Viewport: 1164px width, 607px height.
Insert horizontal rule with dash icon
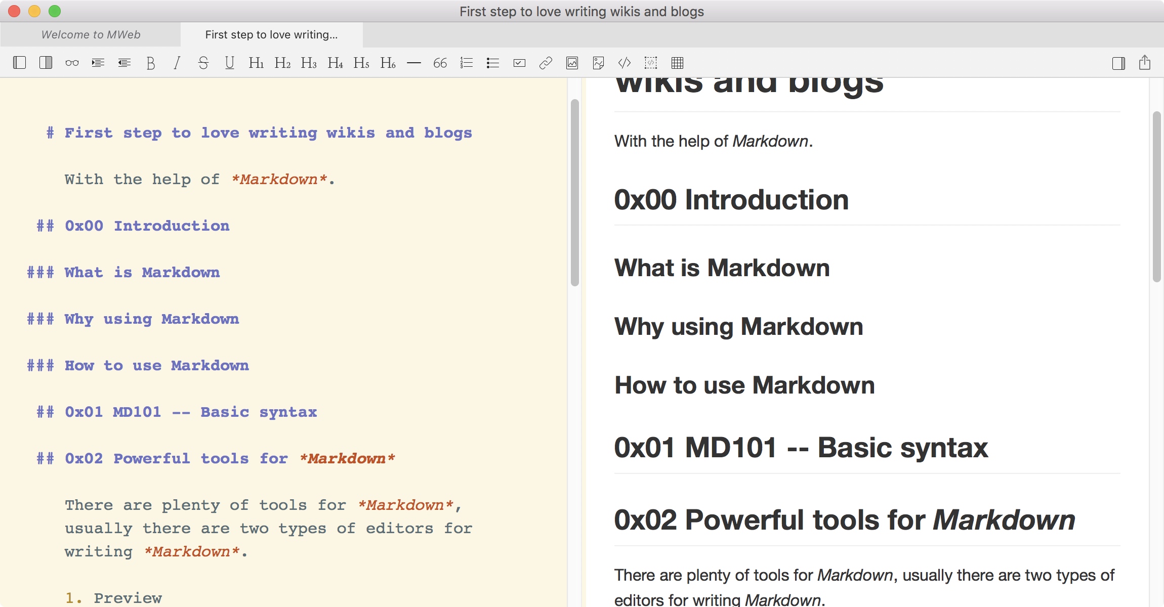(414, 63)
